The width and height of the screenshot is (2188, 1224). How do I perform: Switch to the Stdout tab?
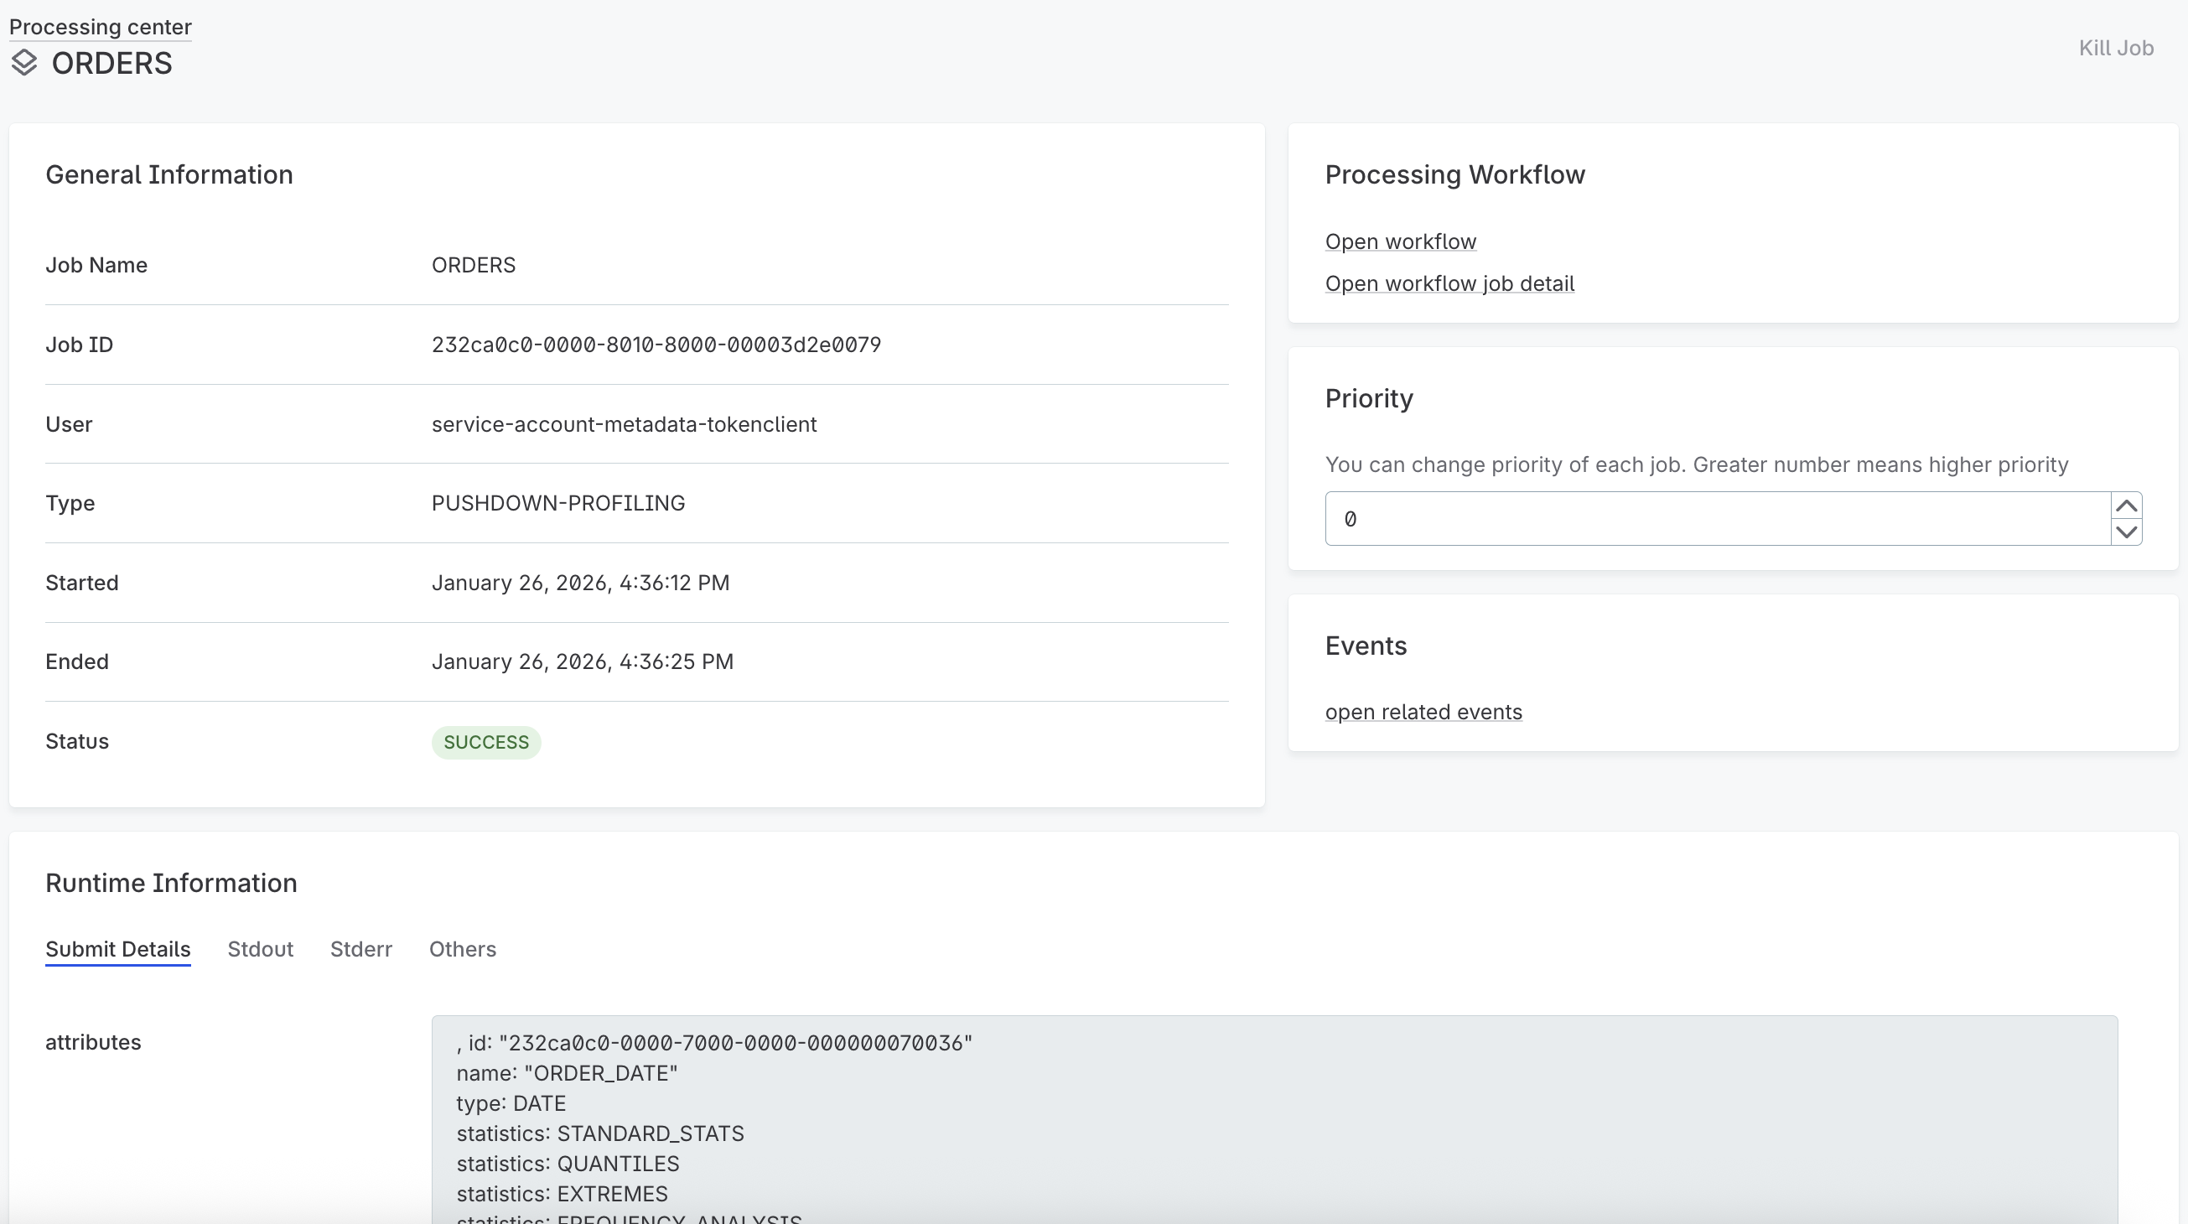pos(260,949)
